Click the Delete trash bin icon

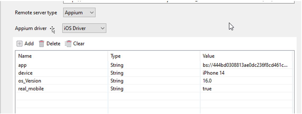[41, 44]
